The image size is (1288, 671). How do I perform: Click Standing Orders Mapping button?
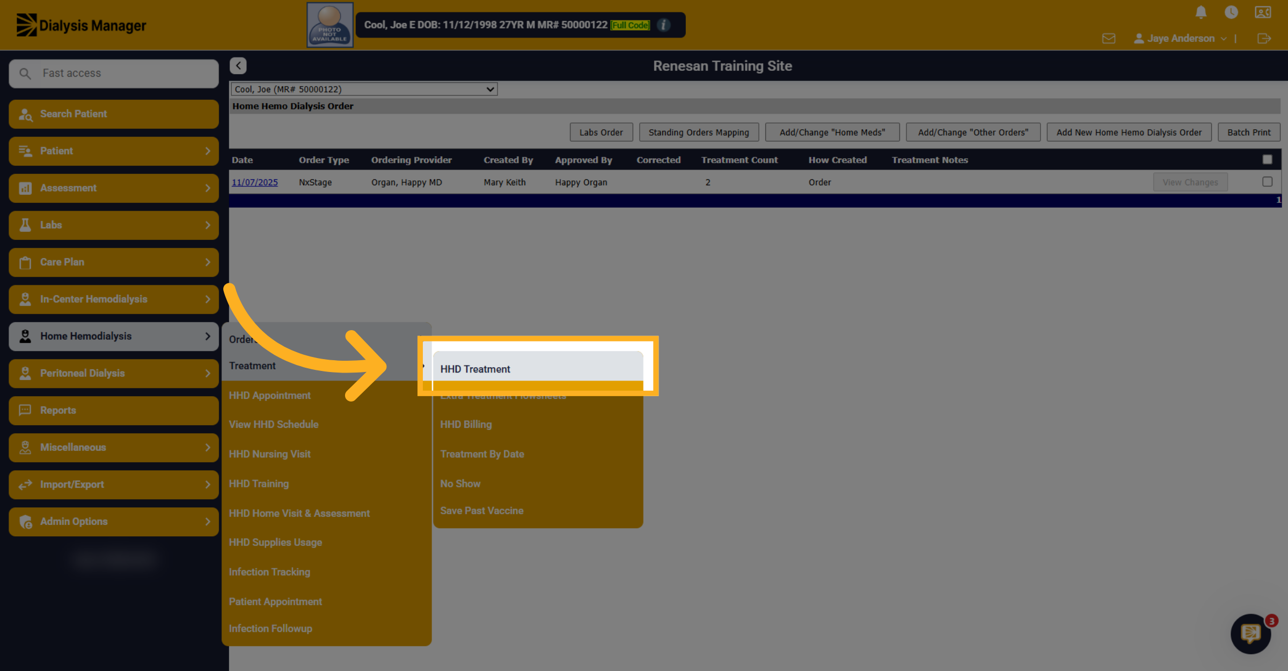699,132
